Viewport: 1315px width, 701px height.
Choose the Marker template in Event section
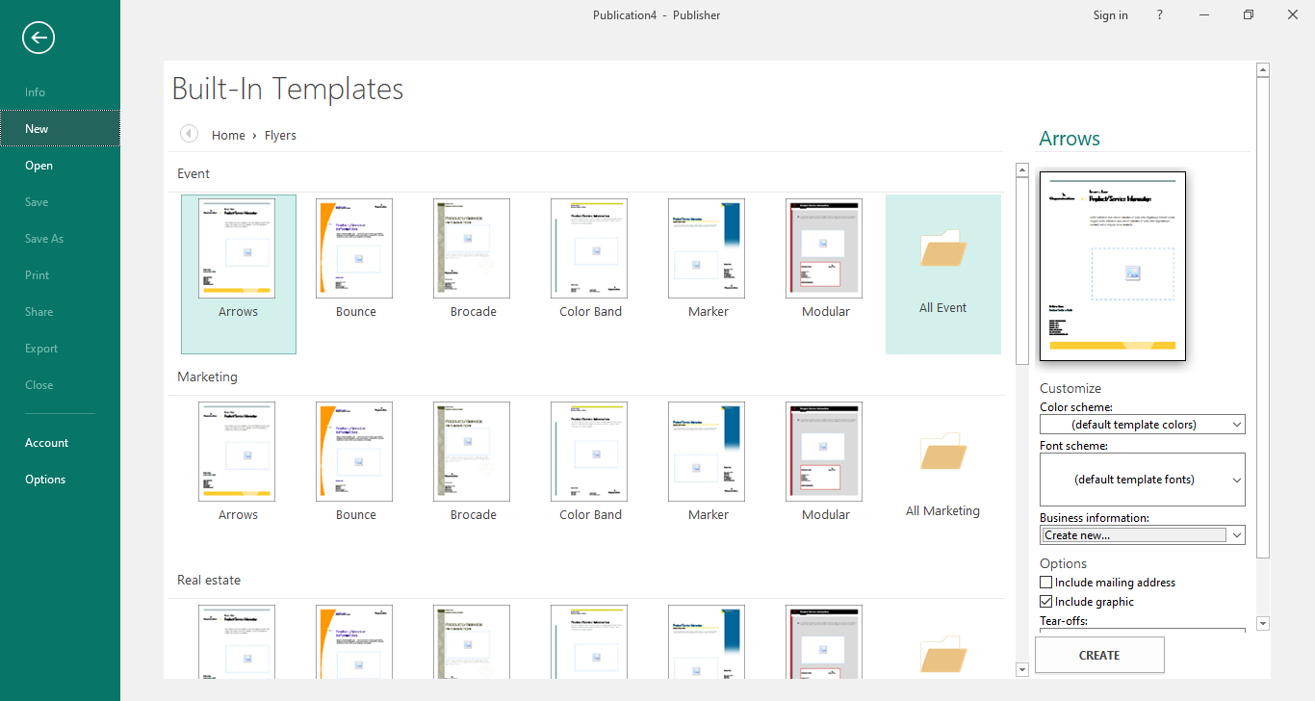click(708, 248)
